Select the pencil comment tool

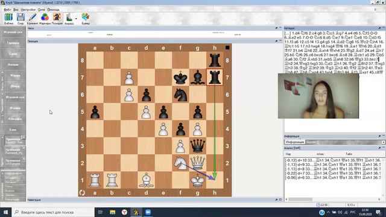coord(32,19)
